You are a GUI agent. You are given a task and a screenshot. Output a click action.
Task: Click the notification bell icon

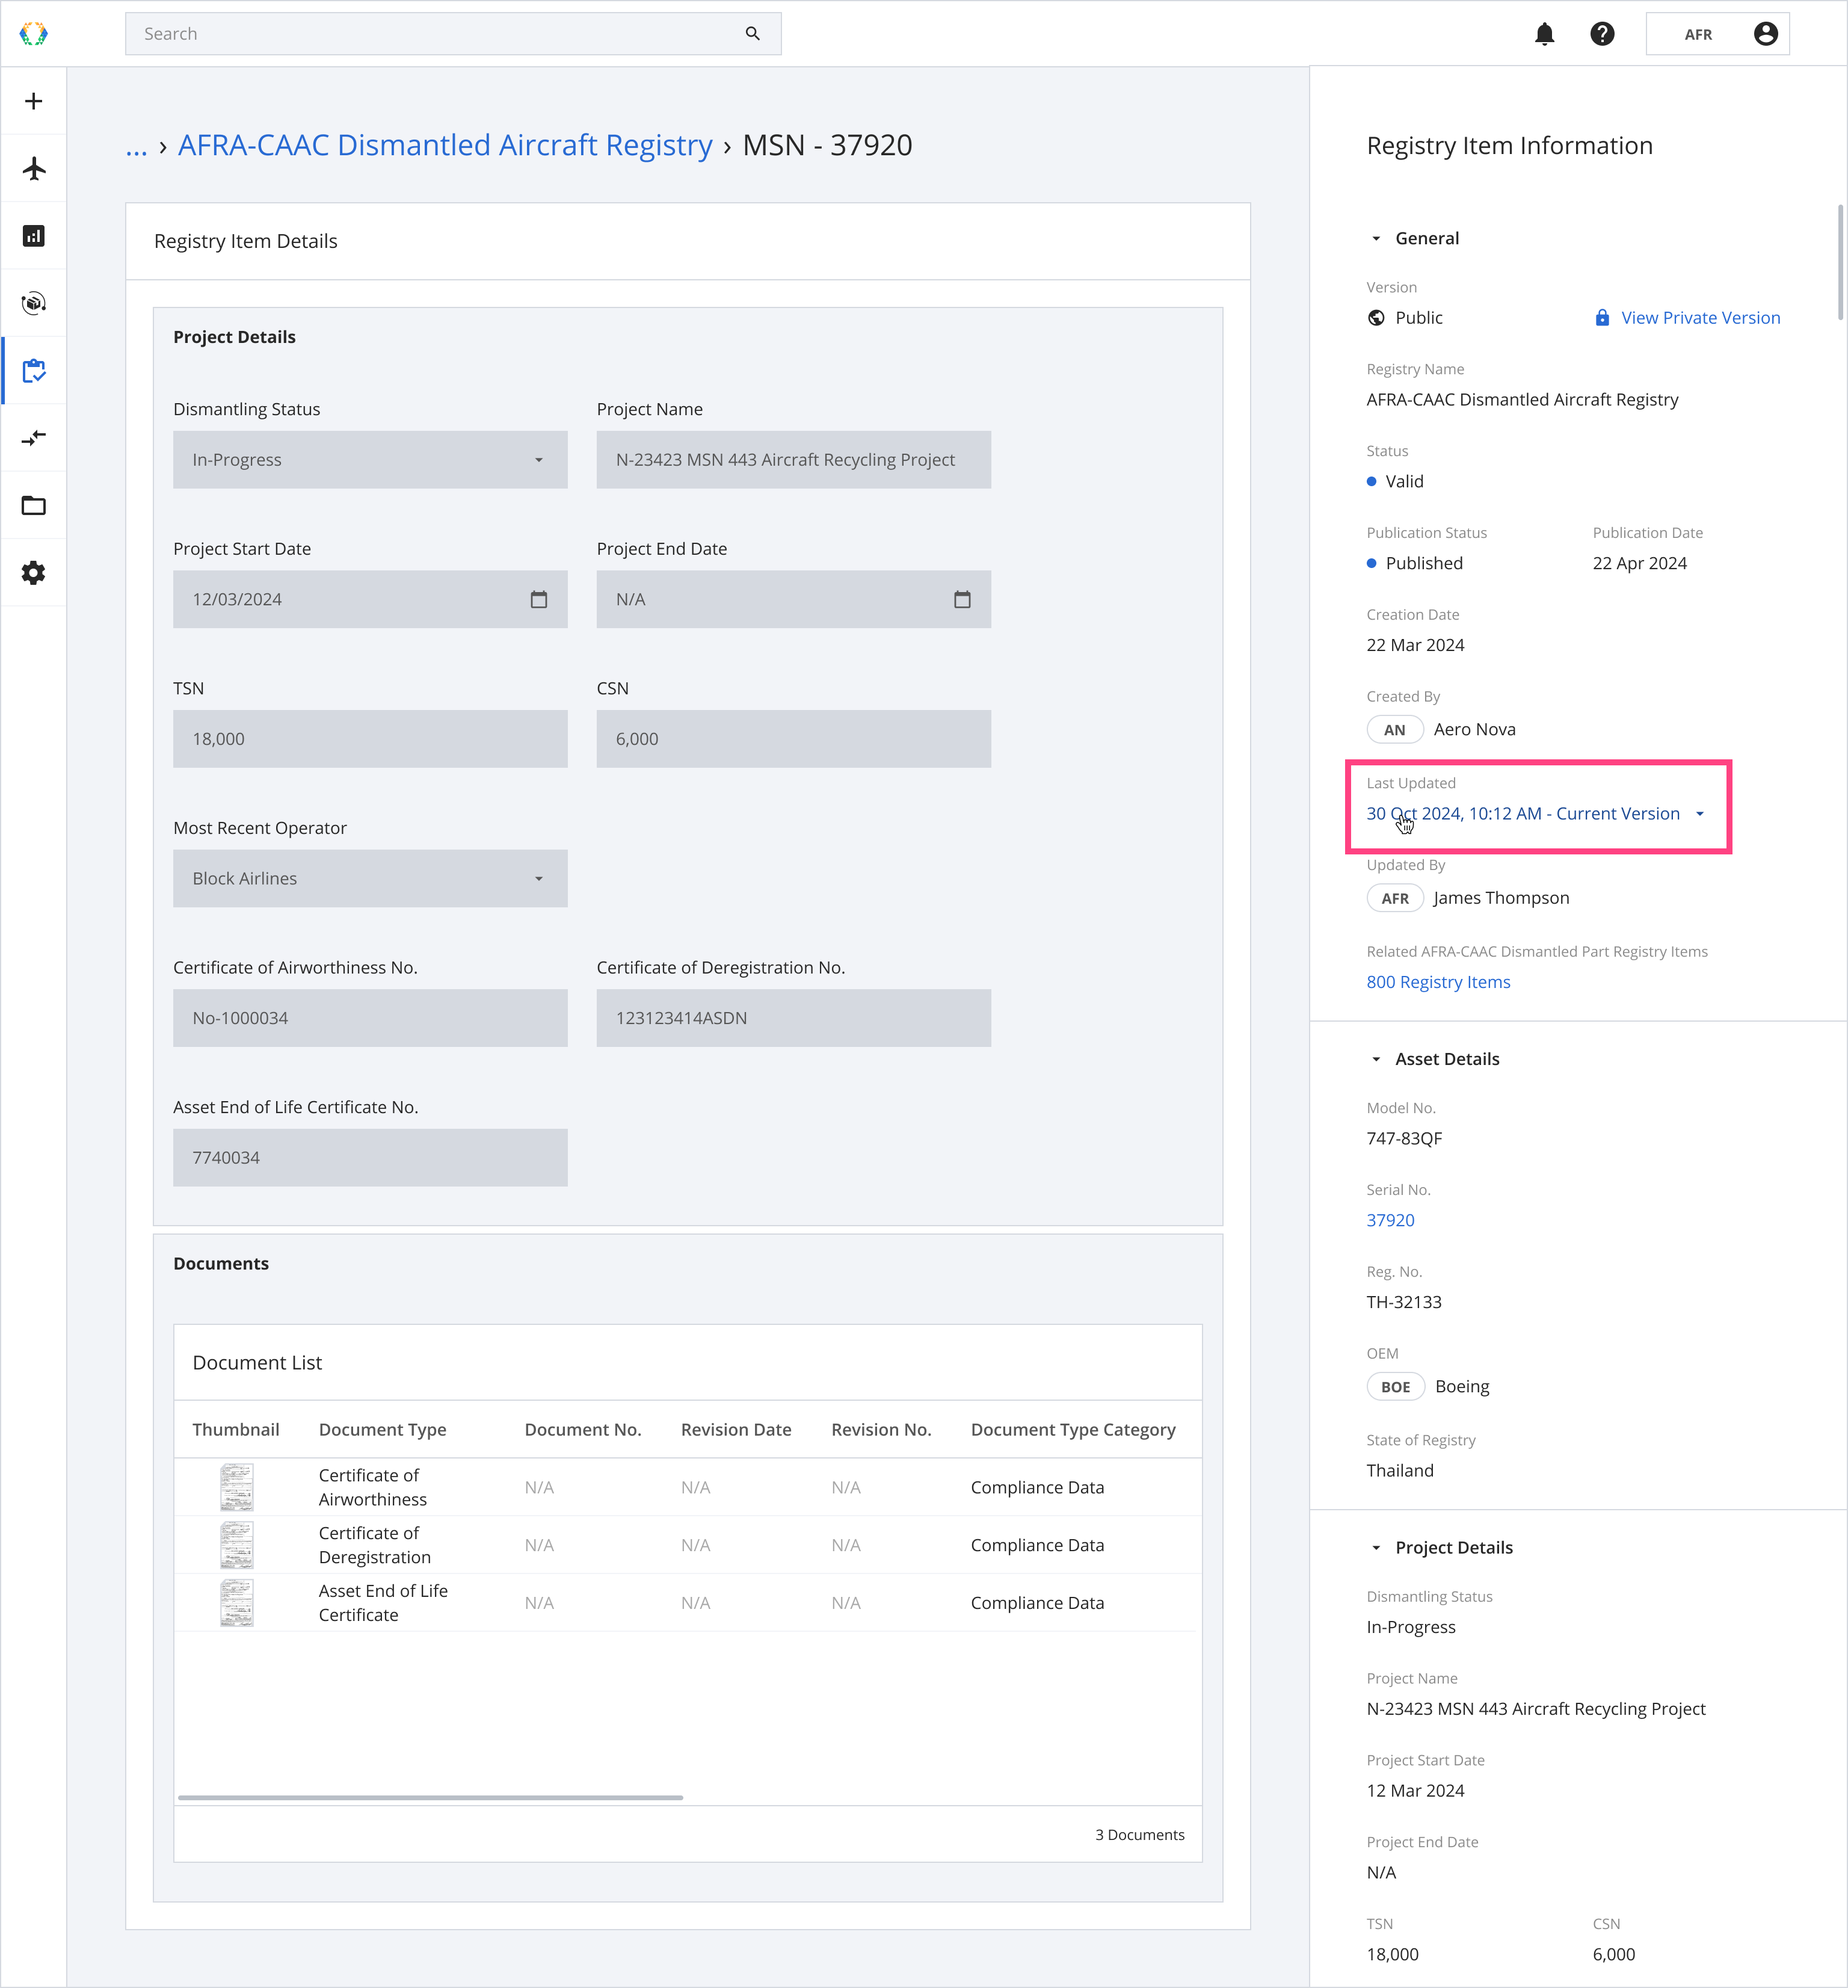point(1544,34)
